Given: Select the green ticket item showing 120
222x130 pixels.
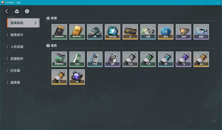Looking at the screenshot, I should coord(148,32).
